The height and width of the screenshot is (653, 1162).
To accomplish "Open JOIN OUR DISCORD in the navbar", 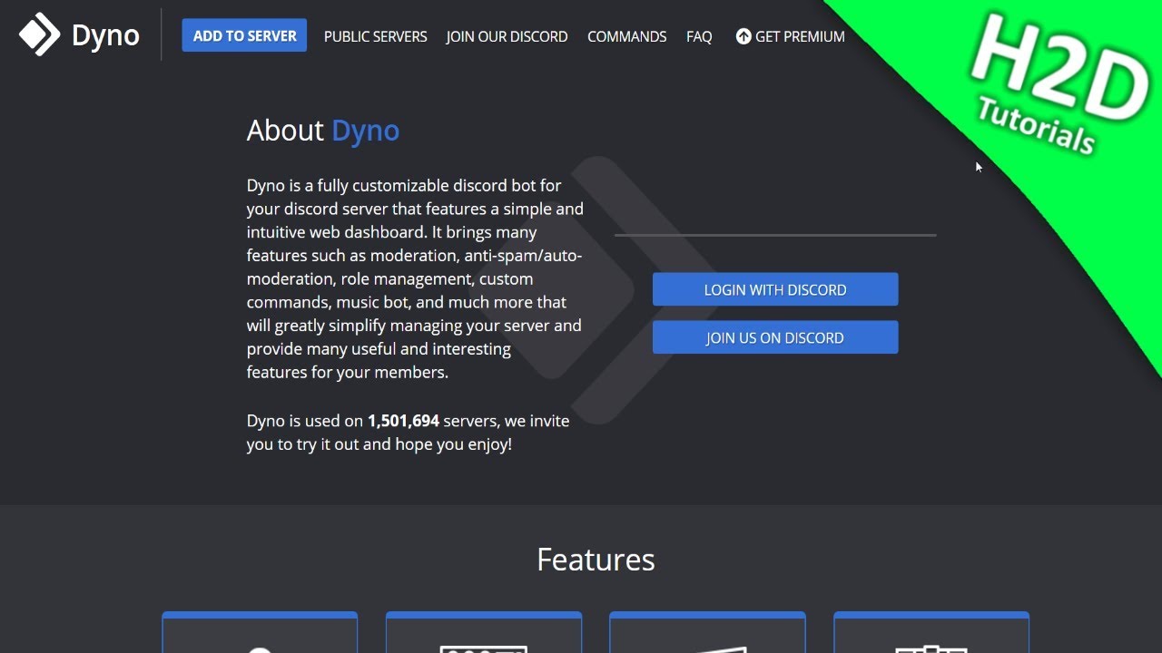I will pyautogui.click(x=507, y=37).
